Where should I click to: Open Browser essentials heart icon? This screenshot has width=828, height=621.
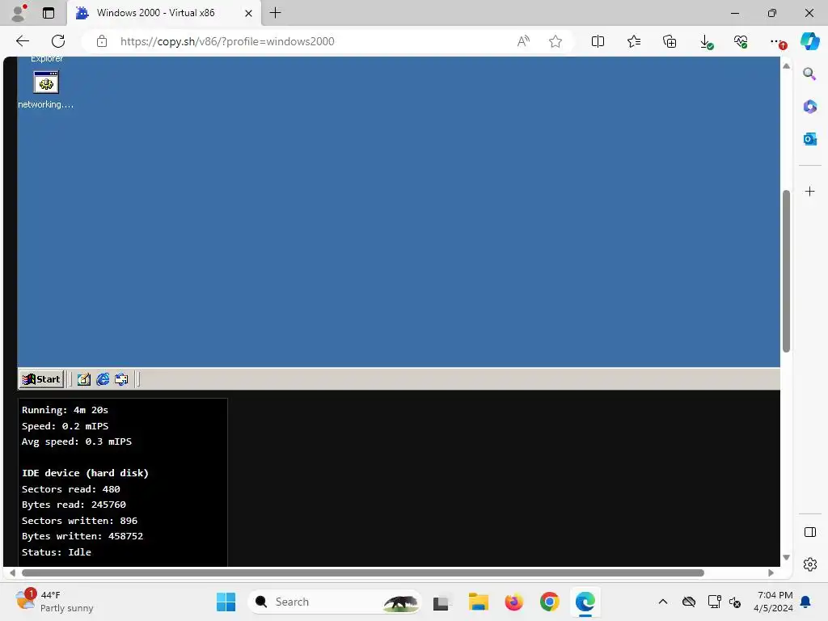coord(741,41)
